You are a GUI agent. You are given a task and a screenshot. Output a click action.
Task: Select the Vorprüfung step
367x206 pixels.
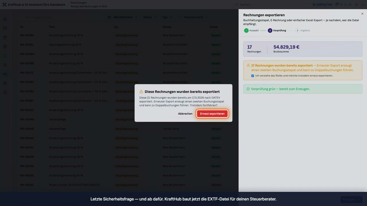click(277, 30)
